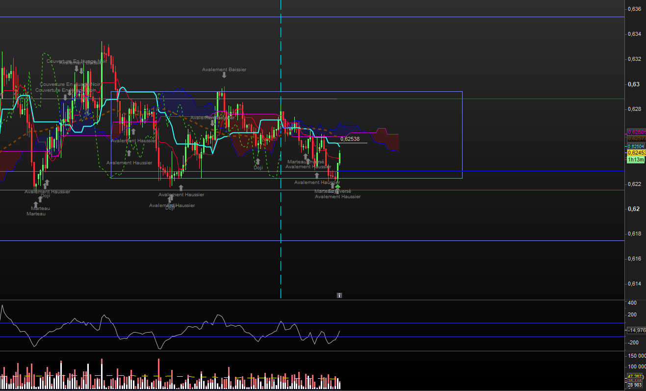Select the 400 oscillator axis label
Screen dimensions: 646x391
632,303
